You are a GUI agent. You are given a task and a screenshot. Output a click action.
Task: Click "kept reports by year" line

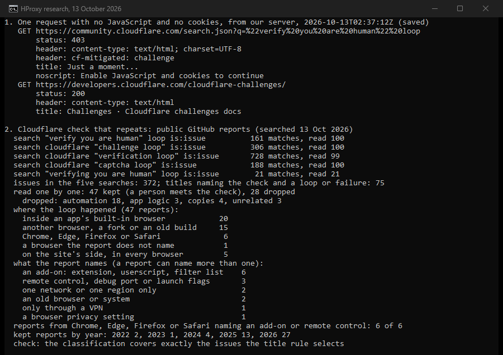coord(151,335)
